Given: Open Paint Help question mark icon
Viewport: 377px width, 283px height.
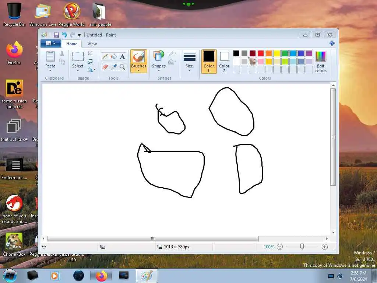Looking at the screenshot, I should click(x=332, y=43).
